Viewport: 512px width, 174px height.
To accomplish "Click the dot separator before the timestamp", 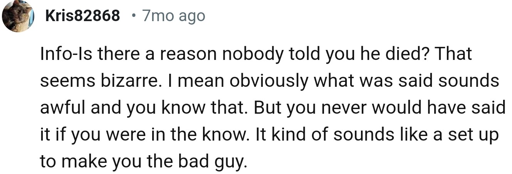I will coord(133,16).
